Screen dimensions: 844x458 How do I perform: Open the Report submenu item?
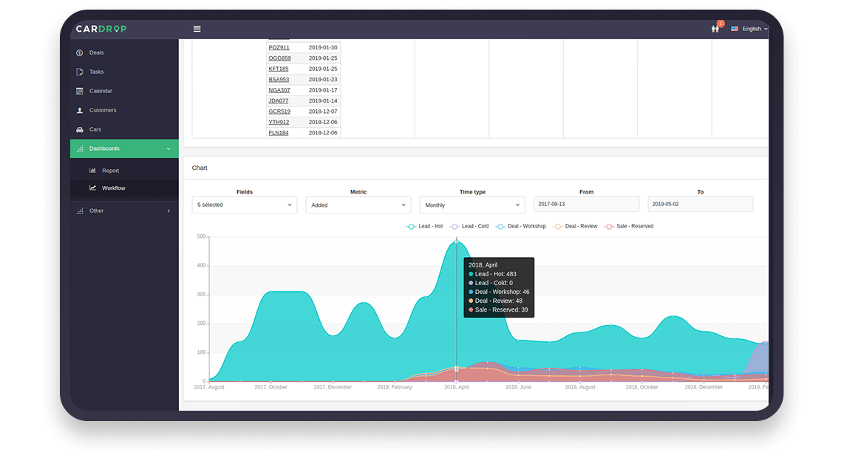point(110,171)
